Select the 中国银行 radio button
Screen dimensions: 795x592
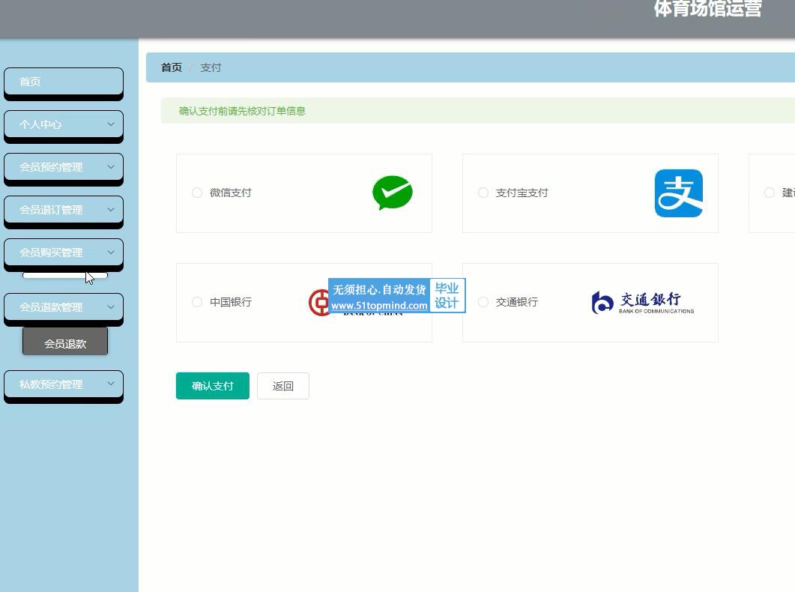click(x=197, y=302)
